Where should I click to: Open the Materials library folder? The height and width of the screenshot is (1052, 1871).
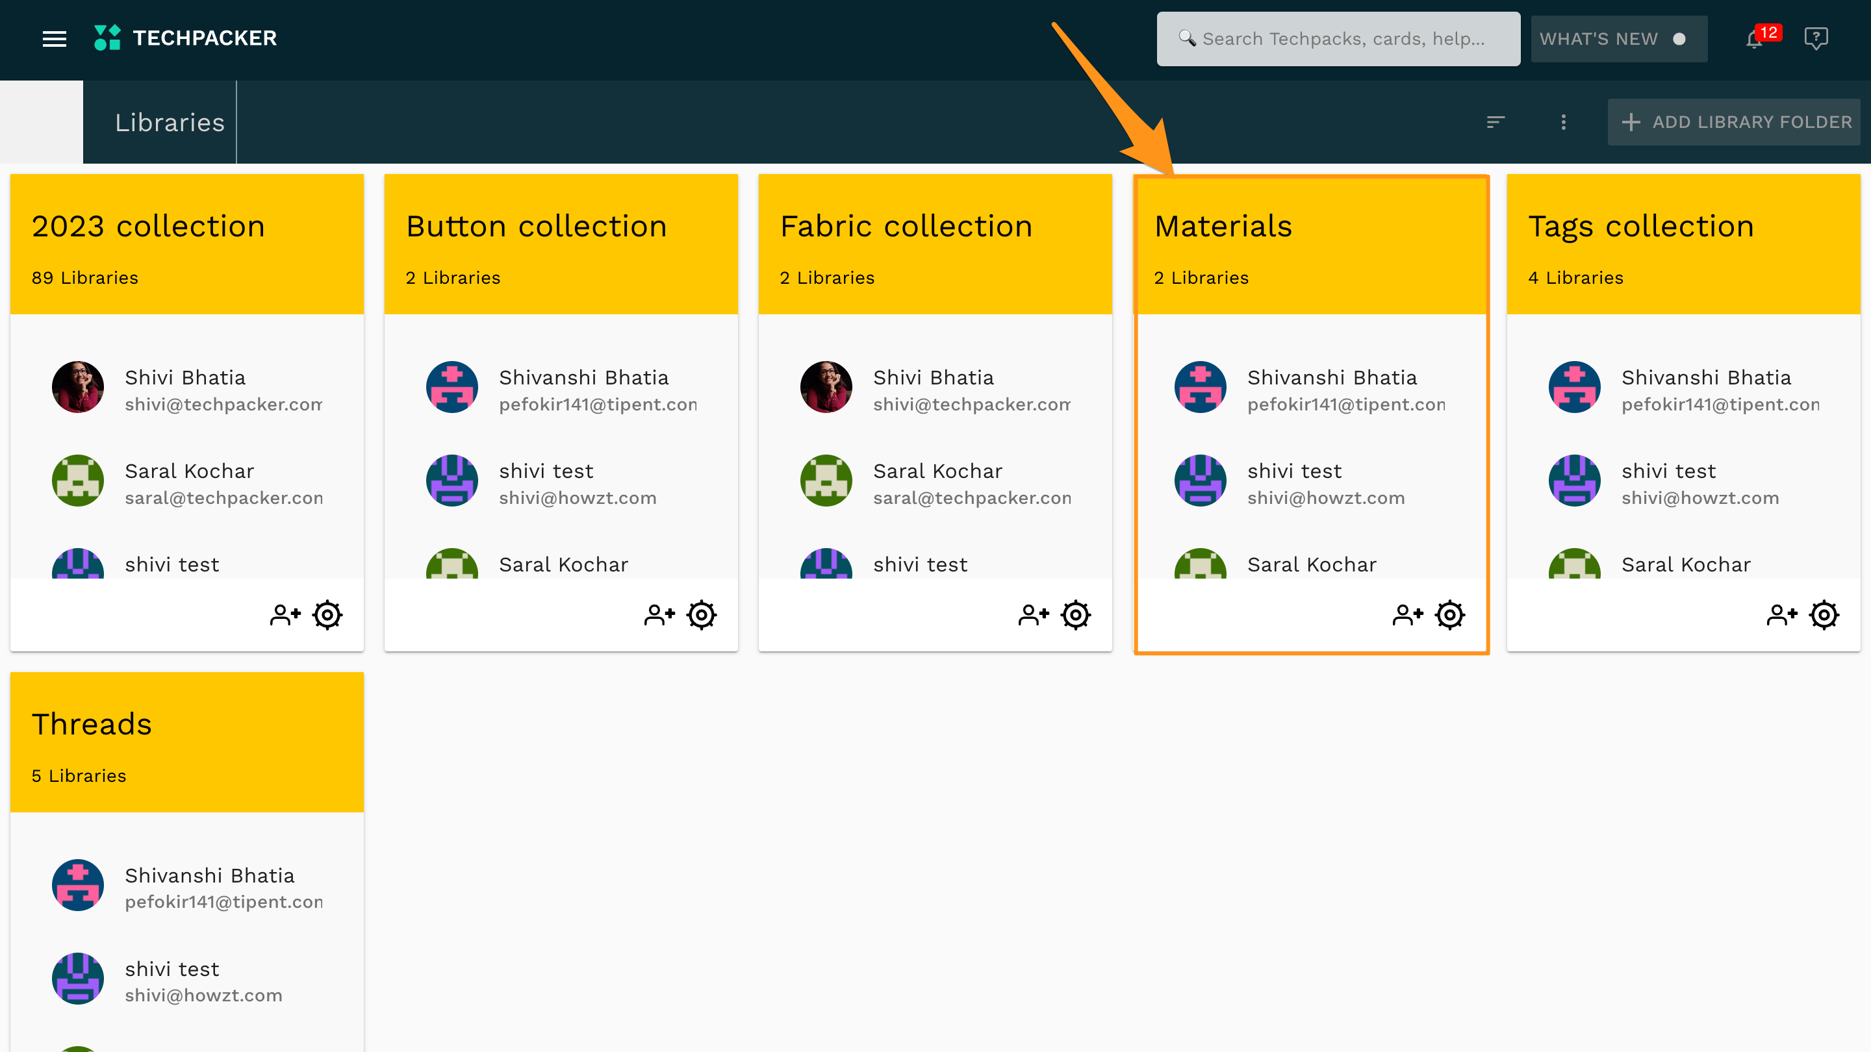pos(1223,227)
